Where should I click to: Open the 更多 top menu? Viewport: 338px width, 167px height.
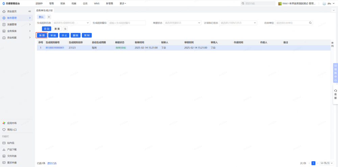click(x=123, y=3)
